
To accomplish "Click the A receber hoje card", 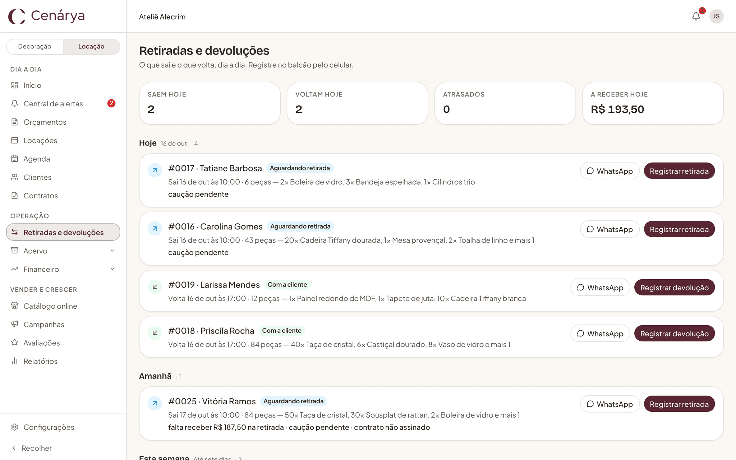I will click(653, 103).
